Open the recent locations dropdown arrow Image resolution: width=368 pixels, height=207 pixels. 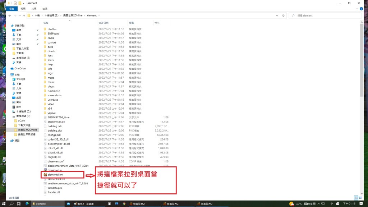(x=19, y=16)
